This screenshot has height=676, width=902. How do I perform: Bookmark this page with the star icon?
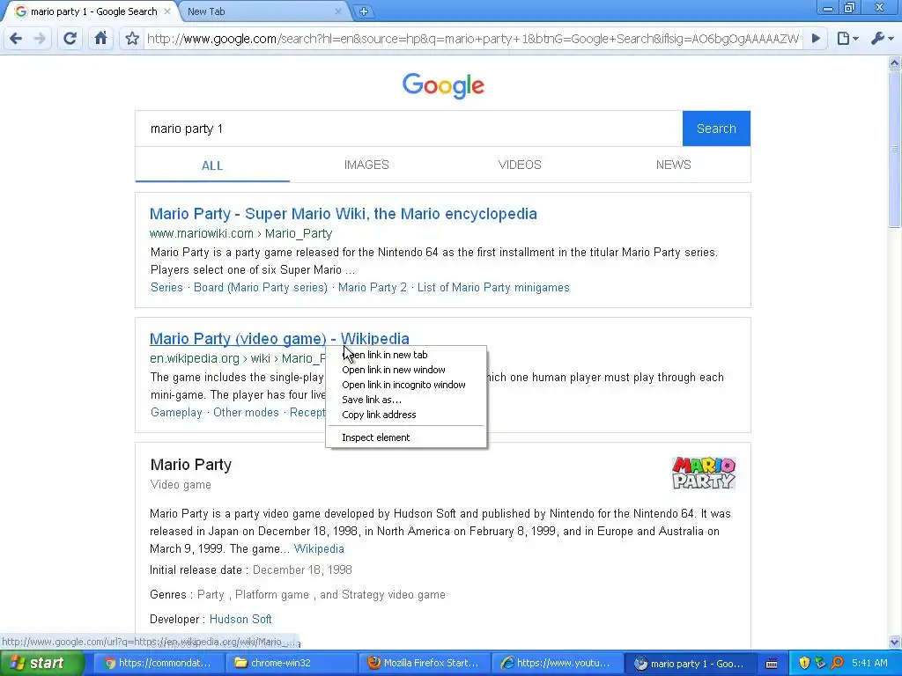pos(132,39)
